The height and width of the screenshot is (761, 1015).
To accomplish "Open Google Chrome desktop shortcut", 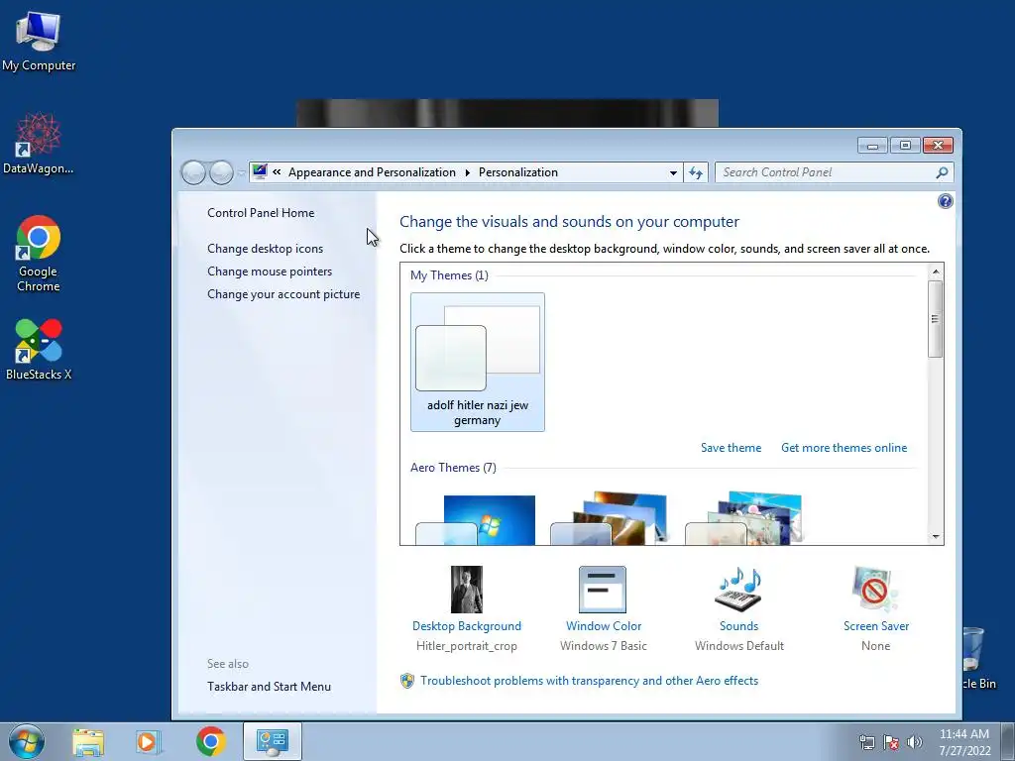I will point(39,254).
